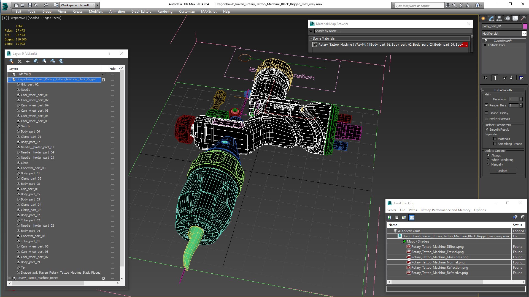Click the Perspective viewport label
Screen dimensions: 529x297
17,18
